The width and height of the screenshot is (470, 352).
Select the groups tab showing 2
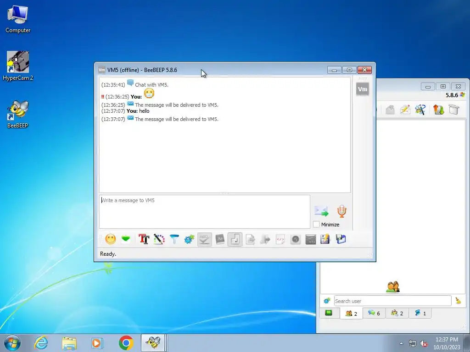click(x=397, y=313)
